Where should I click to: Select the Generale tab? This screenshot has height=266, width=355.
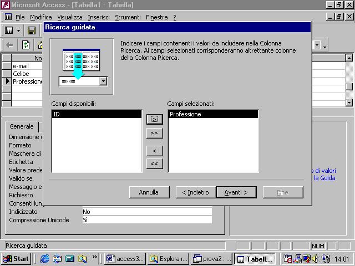click(x=22, y=126)
